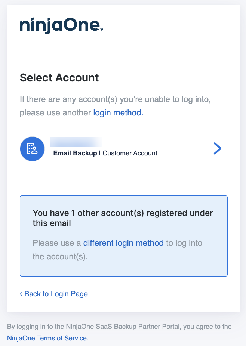Open the 'login method.' link in the description
Screen dimensions: 246x346
coord(118,112)
